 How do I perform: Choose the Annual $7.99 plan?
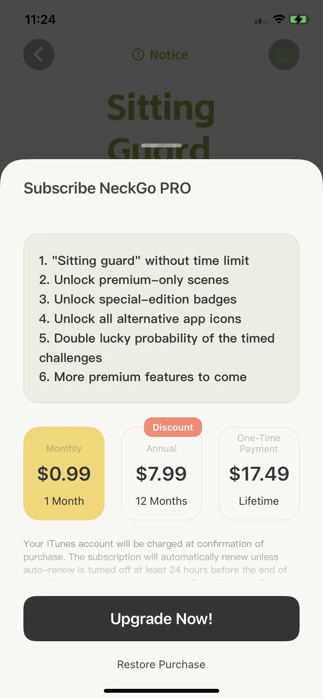(161, 474)
